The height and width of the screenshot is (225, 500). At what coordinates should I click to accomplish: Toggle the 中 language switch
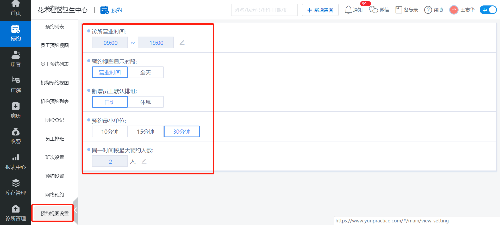coord(488,10)
